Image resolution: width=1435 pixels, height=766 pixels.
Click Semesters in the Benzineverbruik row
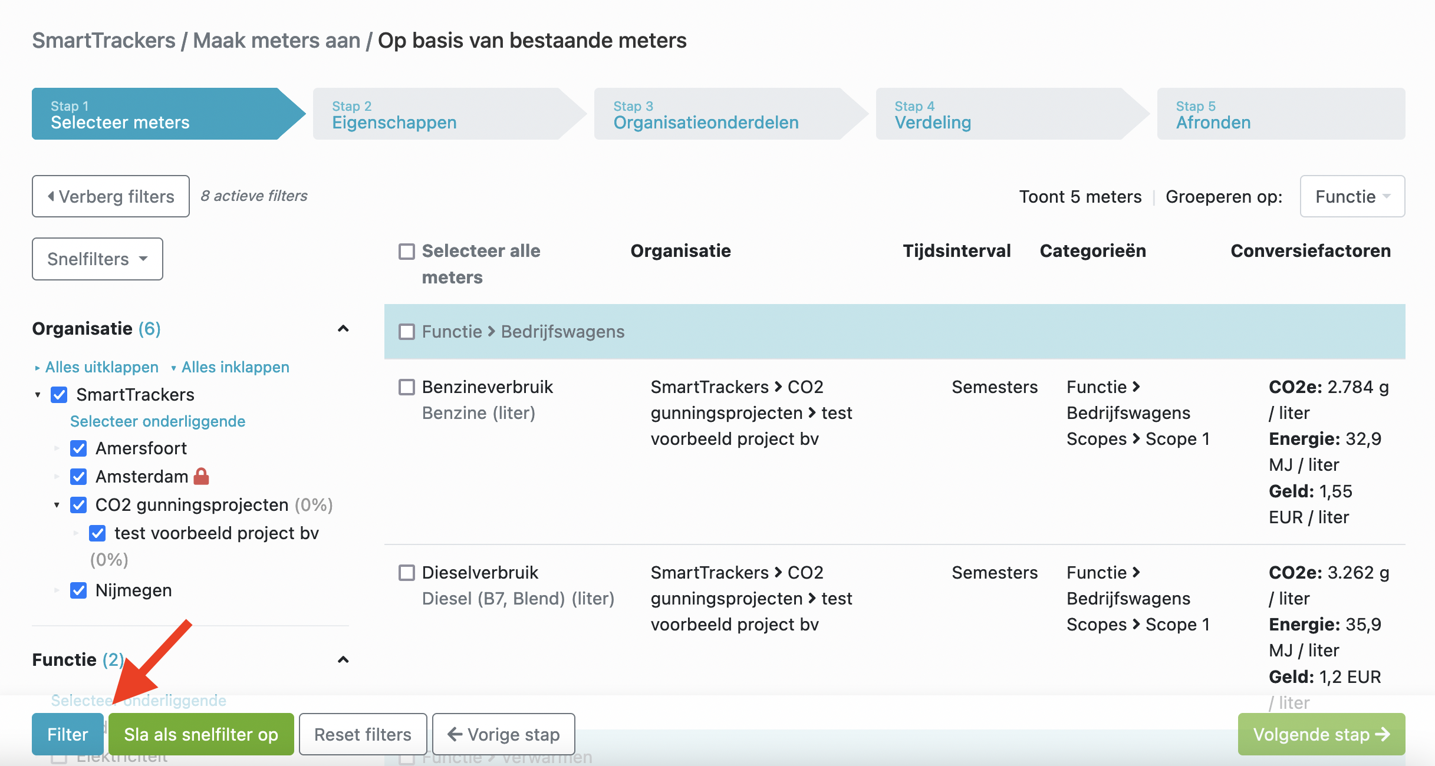(995, 387)
